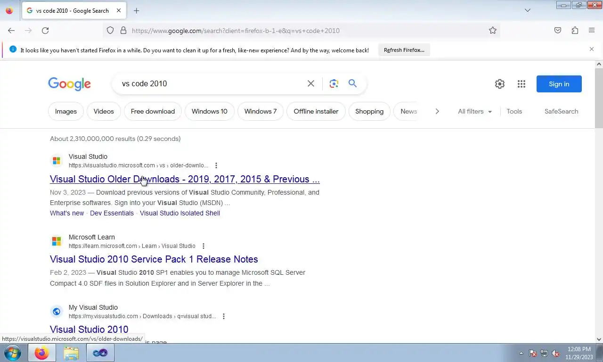Open the Windows Start menu
The height and width of the screenshot is (362, 603).
[13, 353]
